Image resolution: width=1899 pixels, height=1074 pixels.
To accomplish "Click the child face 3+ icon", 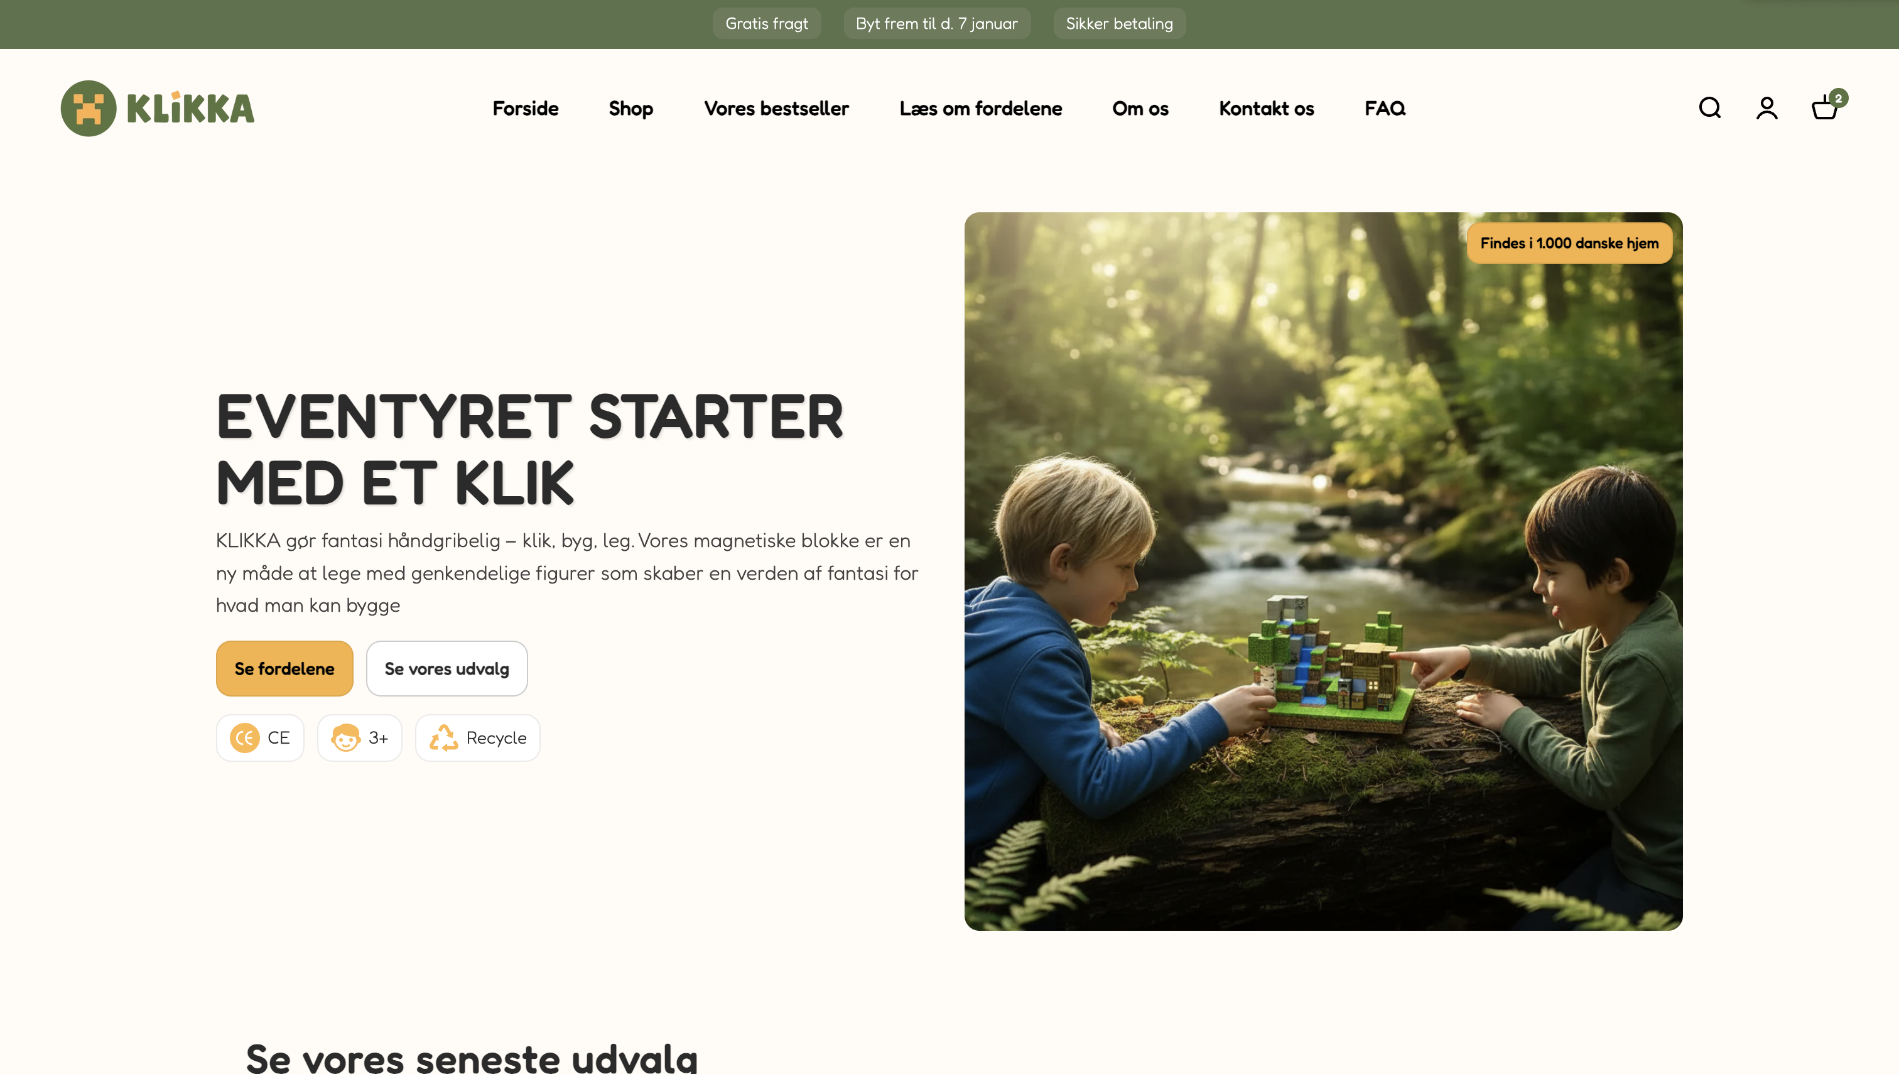I will pyautogui.click(x=345, y=737).
